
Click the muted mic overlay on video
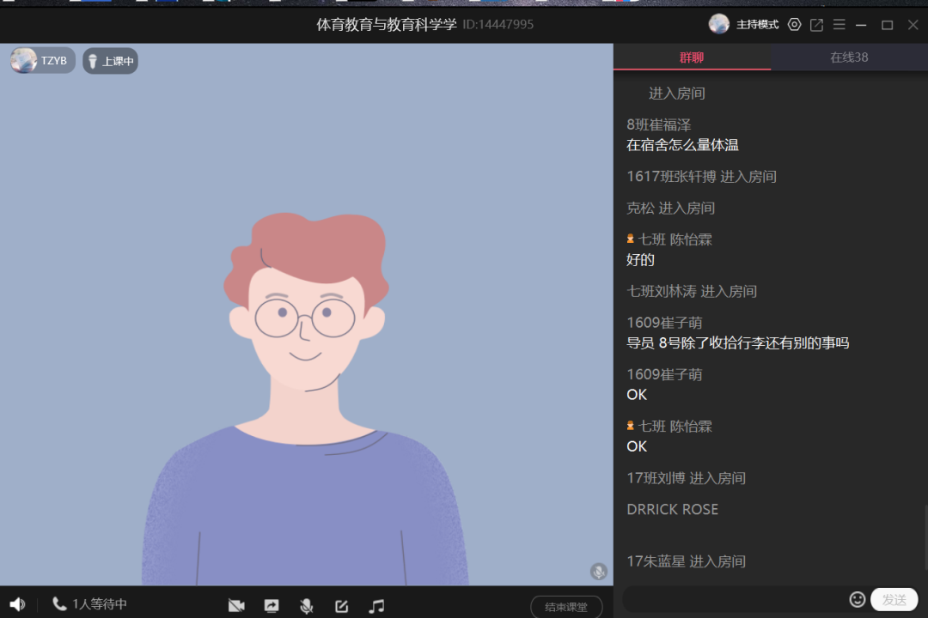pyautogui.click(x=599, y=572)
